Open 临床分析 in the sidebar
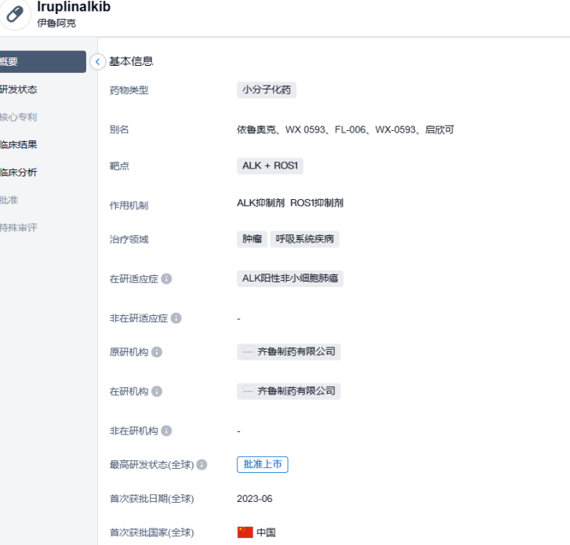The height and width of the screenshot is (545, 570). tap(19, 173)
